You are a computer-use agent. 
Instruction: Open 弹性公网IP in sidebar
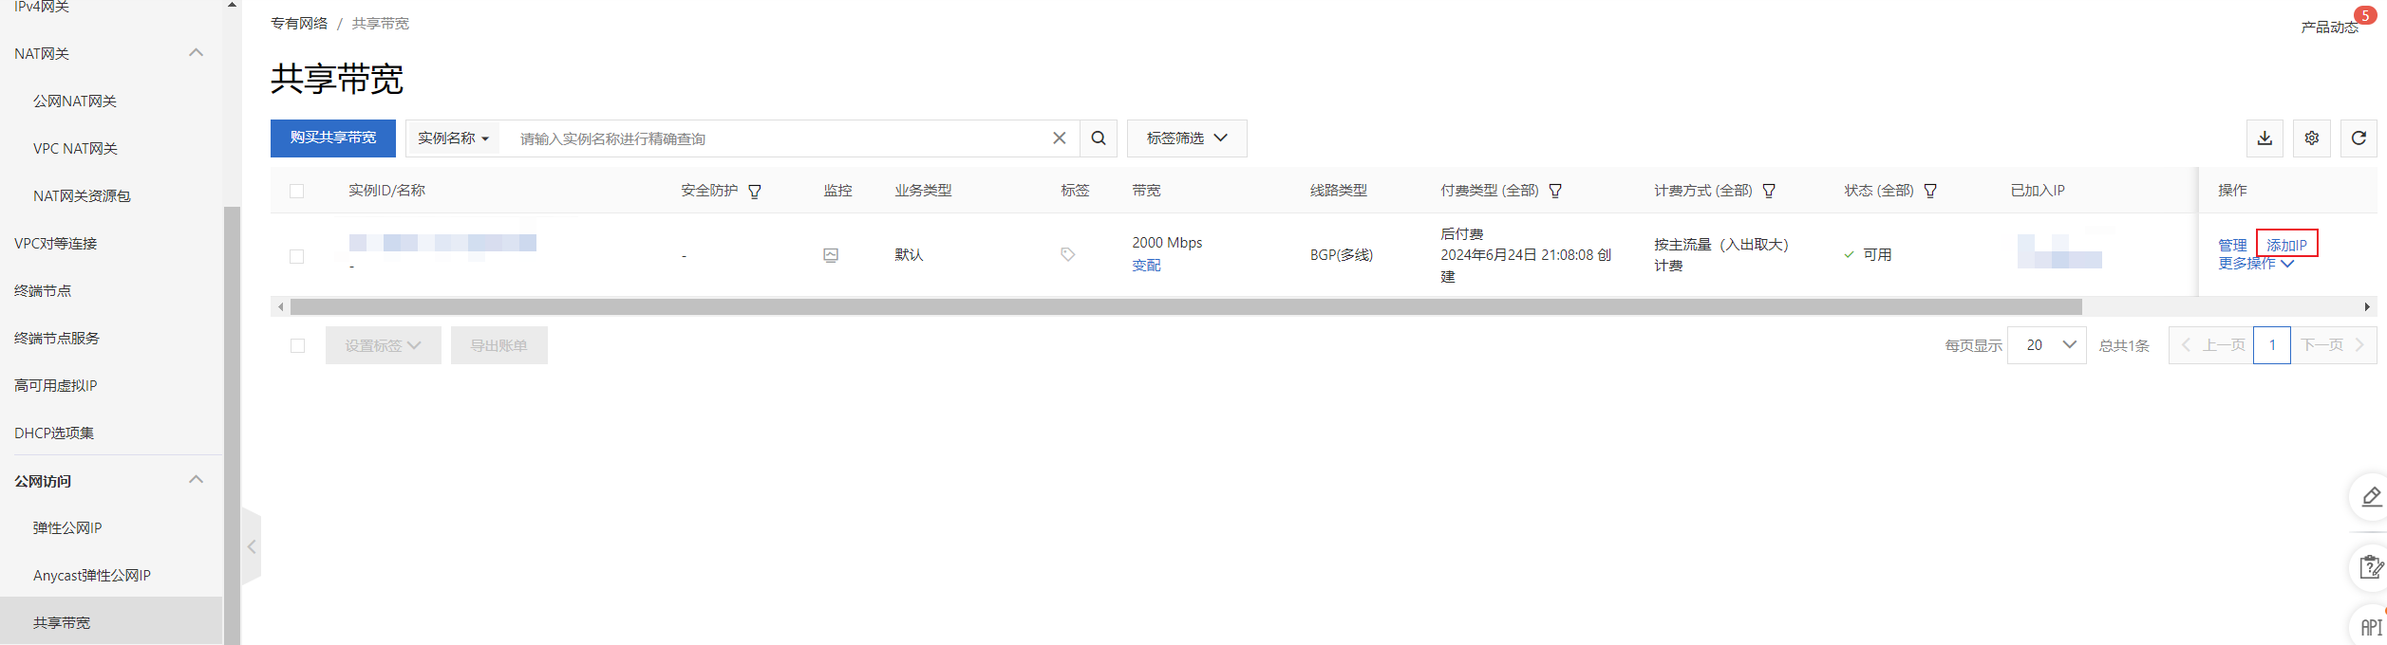(x=67, y=528)
